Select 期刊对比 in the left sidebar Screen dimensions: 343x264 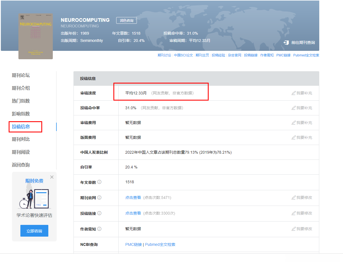21,139
